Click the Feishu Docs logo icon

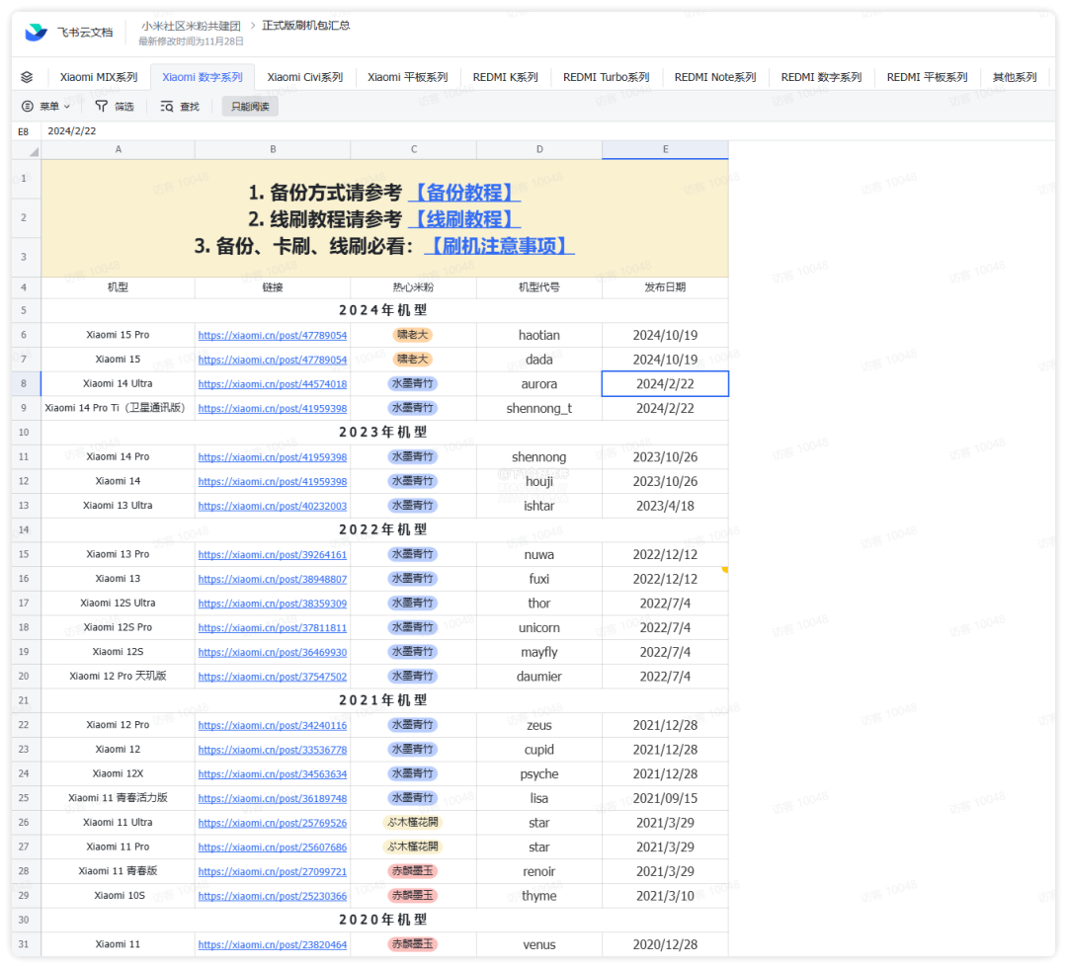click(x=37, y=33)
